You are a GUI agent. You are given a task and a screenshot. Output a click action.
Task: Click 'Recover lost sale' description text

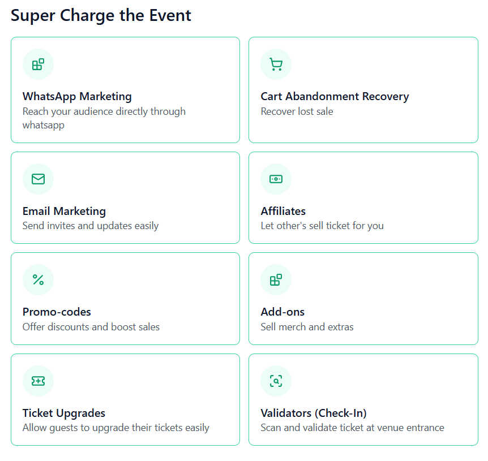(297, 111)
